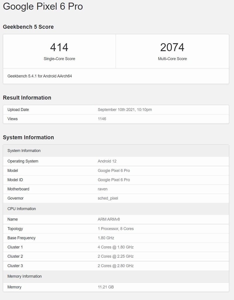Screen dimensions: 234x300
Task: Click the Governor value sched_pixel
Action: point(108,198)
